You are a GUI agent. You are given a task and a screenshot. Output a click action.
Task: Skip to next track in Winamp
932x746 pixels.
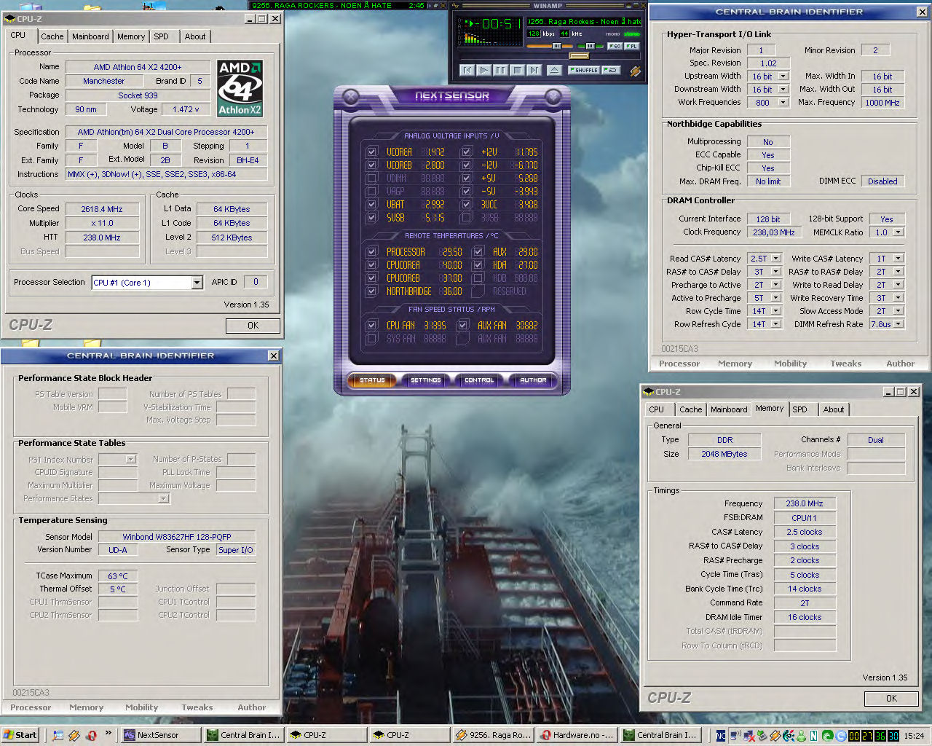[534, 70]
